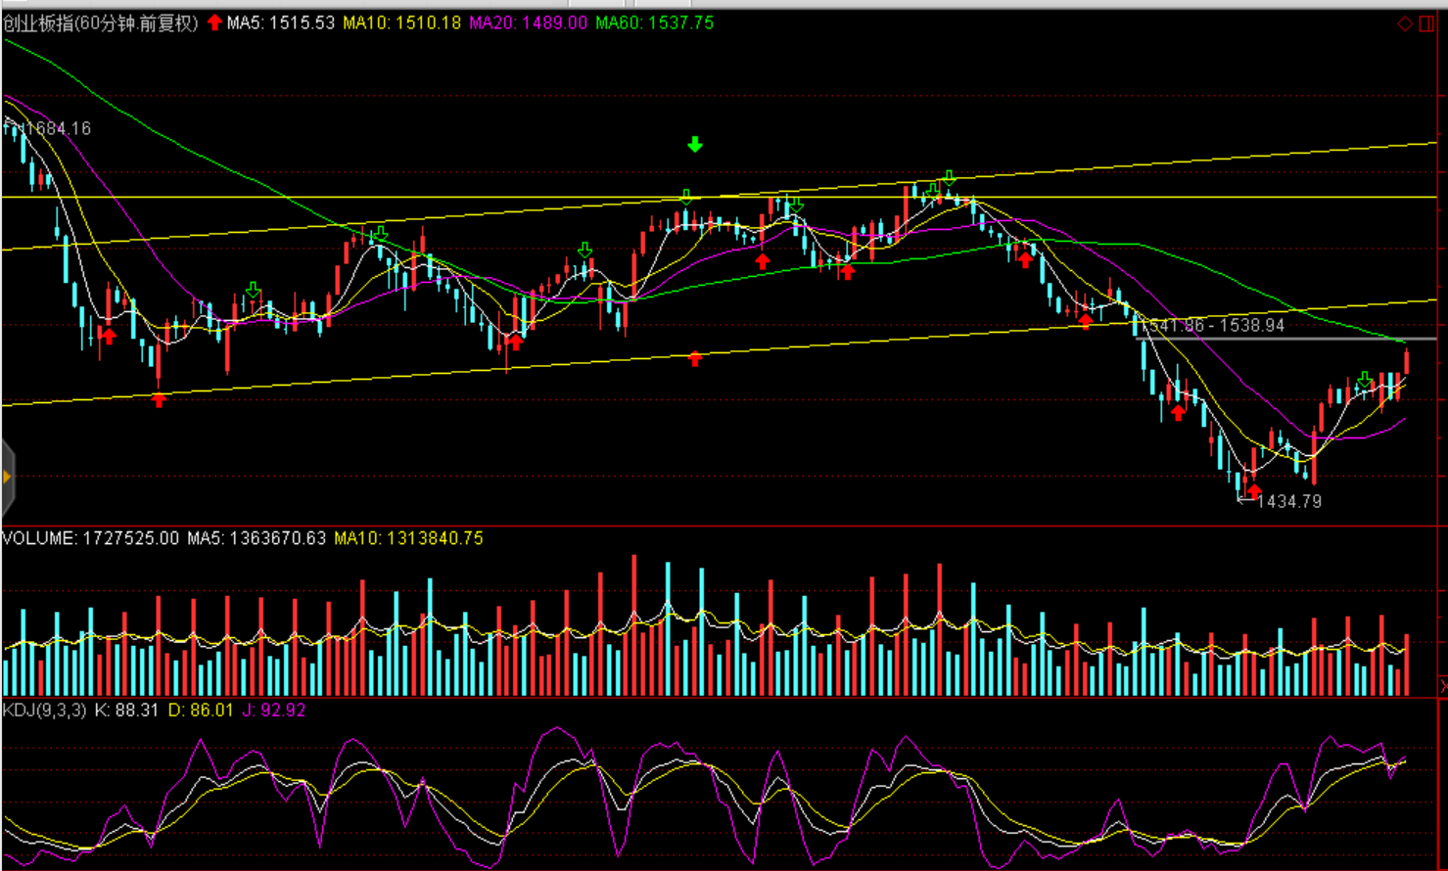The image size is (1448, 871).
Task: Click the solid green down arrow marker
Action: 695,145
